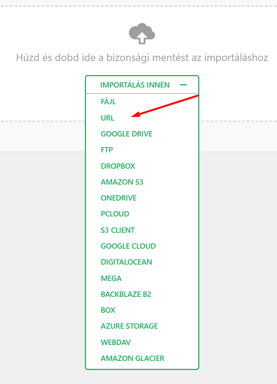
Task: Import from GOOGLE DRIVE
Action: coord(126,134)
